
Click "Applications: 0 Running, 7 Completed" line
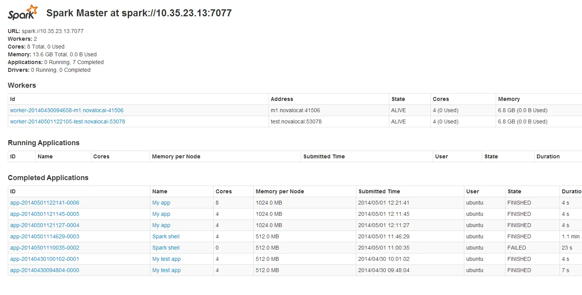pos(56,62)
